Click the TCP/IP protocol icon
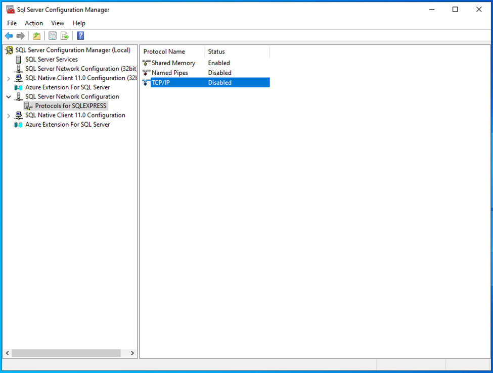Image resolution: width=493 pixels, height=373 pixels. point(146,83)
